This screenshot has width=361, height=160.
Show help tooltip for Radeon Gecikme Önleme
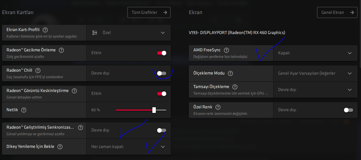coord(61,50)
